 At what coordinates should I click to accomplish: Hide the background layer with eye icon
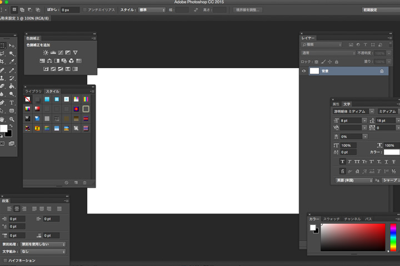(x=303, y=71)
